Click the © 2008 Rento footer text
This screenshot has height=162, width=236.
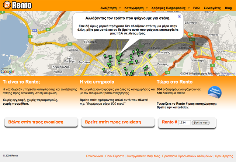(x=10, y=156)
